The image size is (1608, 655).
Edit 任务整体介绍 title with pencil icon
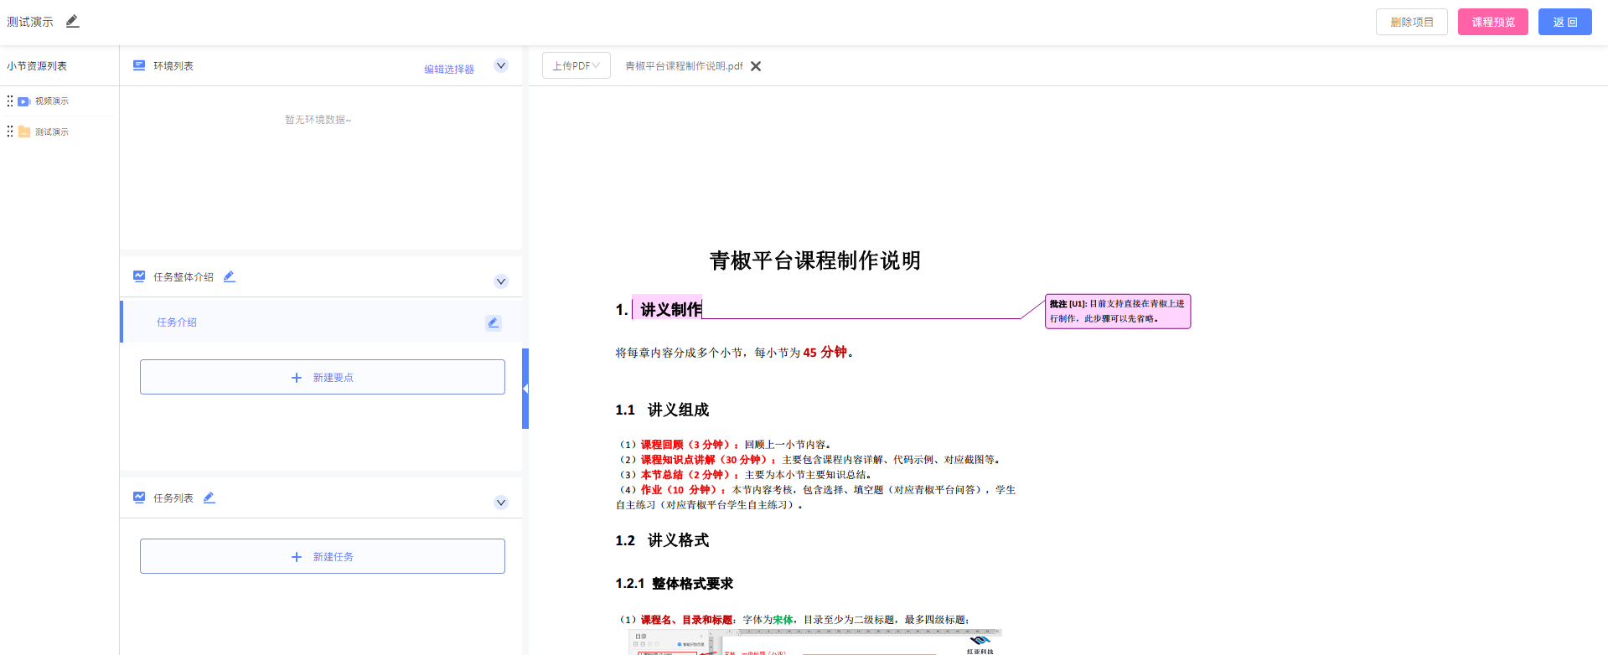point(230,276)
